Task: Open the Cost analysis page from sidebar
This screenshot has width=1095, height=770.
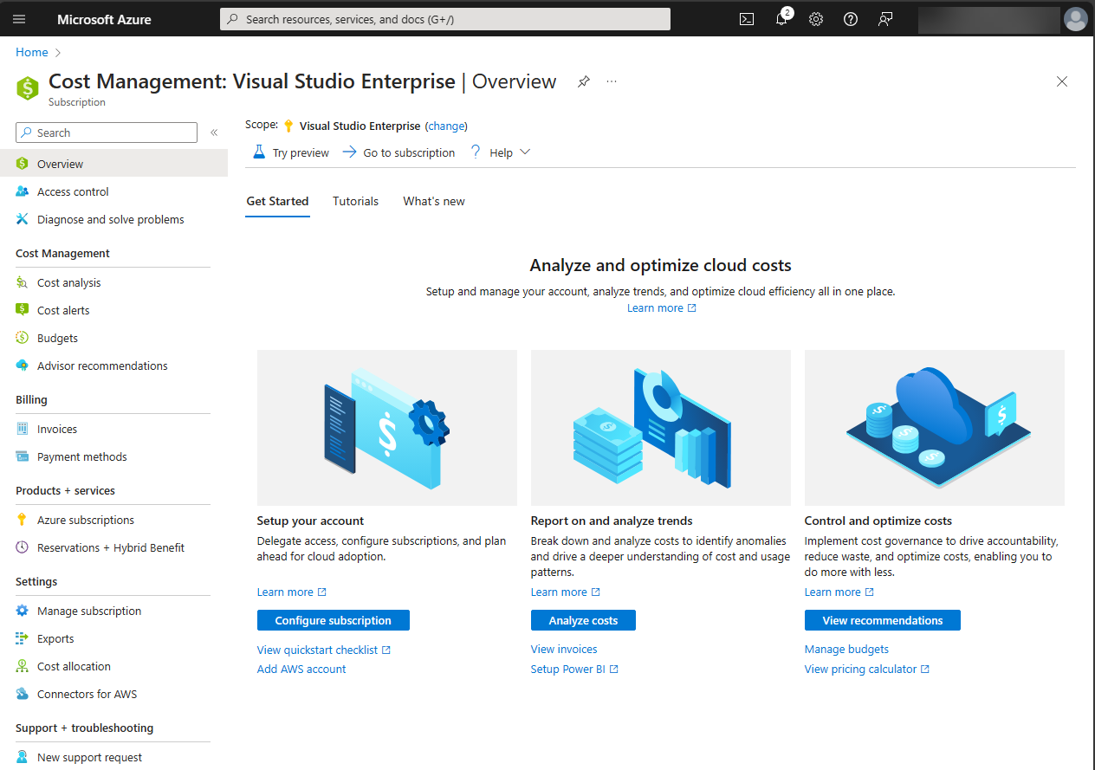Action: pos(68,281)
